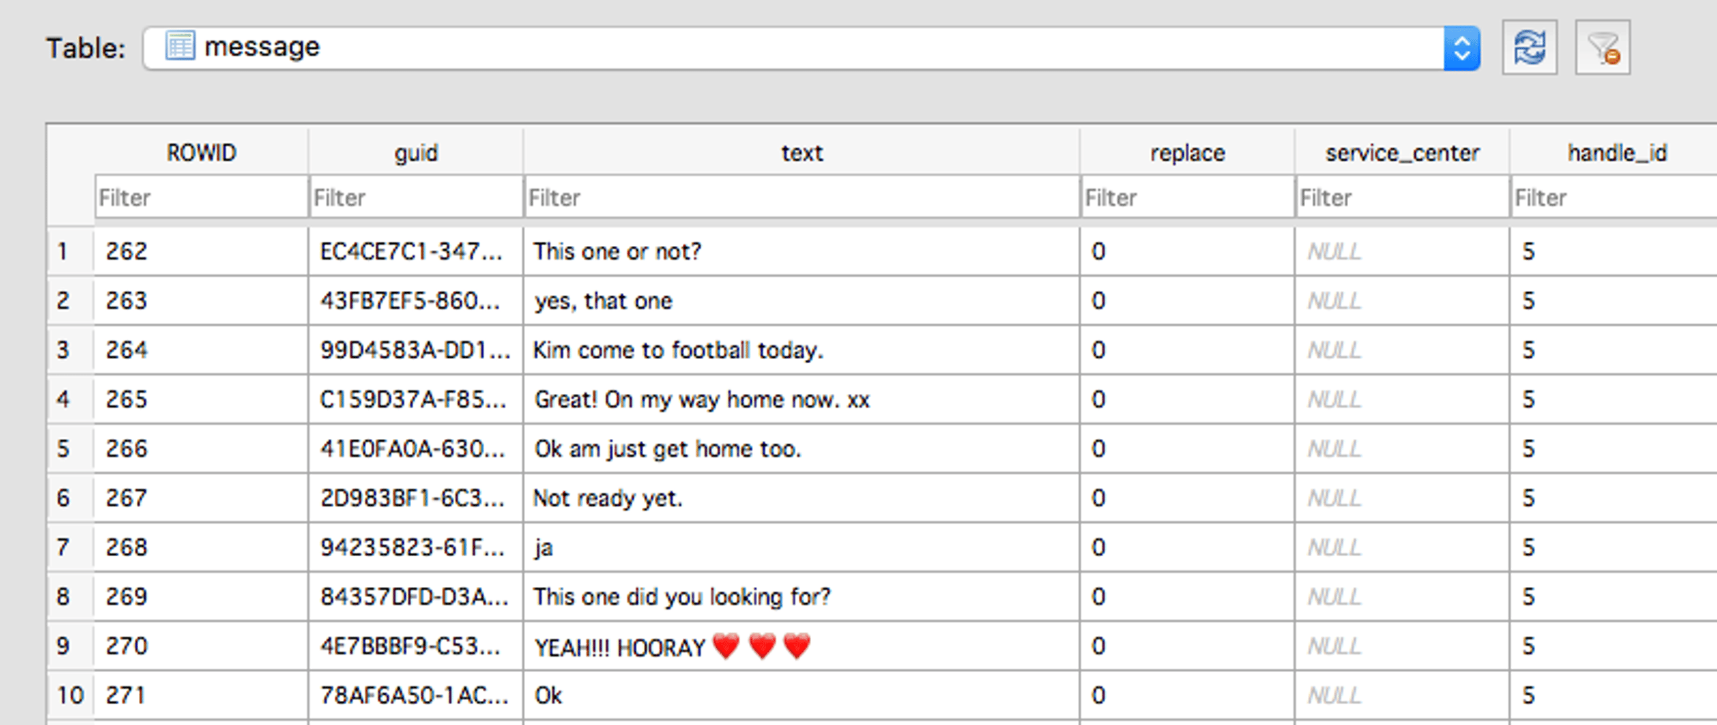Viewport: 1717px width, 725px height.
Task: Click the replace column header
Action: pos(1187,153)
